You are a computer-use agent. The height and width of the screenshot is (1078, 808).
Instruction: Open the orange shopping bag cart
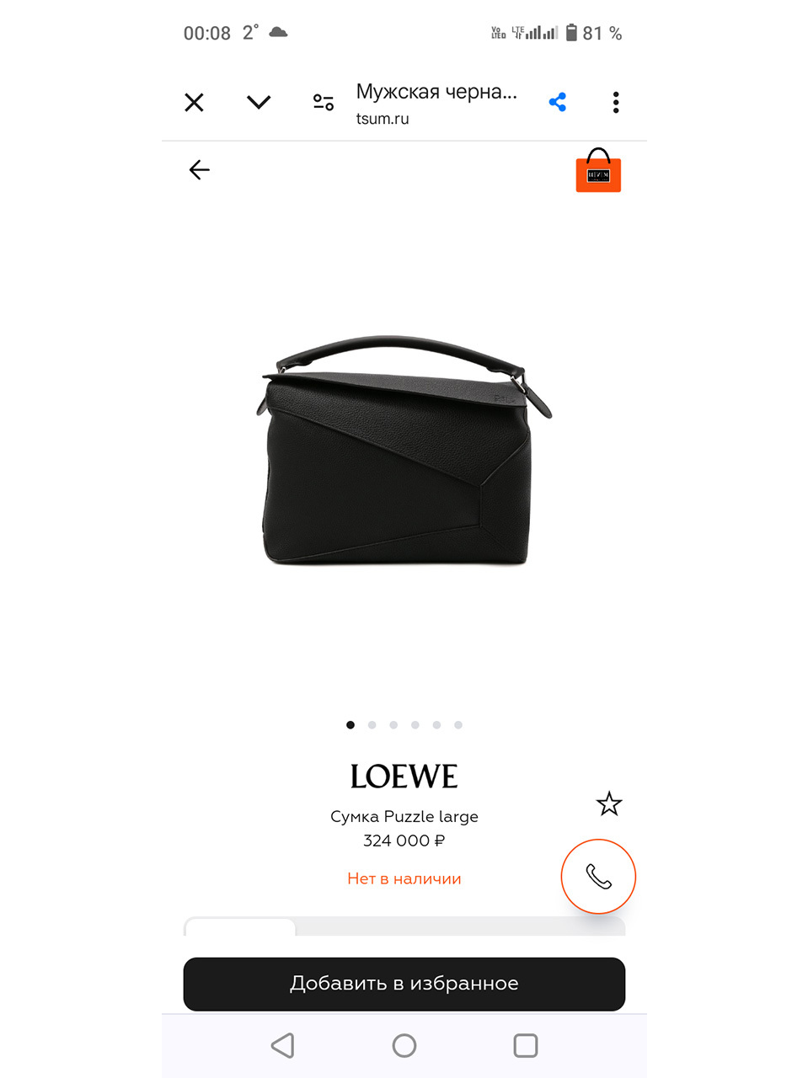point(598,170)
